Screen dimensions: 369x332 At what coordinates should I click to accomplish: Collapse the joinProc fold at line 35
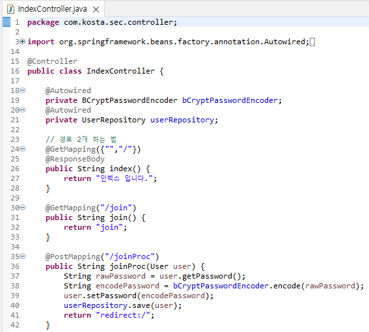[23, 256]
